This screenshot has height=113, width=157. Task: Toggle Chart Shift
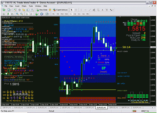pyautogui.click(x=31, y=14)
